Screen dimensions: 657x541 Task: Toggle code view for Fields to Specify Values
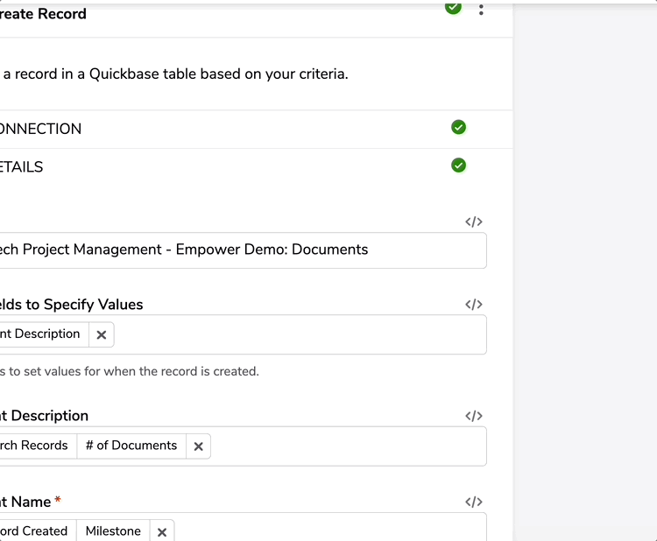tap(474, 305)
